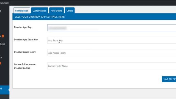Select the Backup Folder Name field
The height and width of the screenshot is (99, 176).
tap(112, 66)
